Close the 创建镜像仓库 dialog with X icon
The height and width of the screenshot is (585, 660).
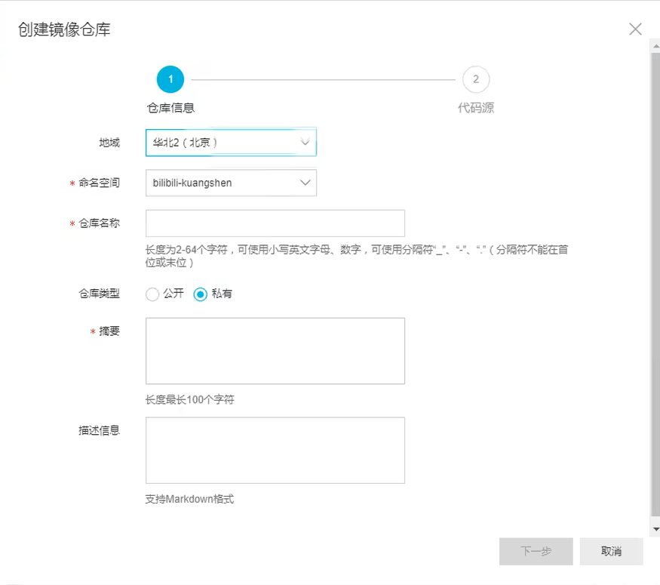[x=635, y=29]
